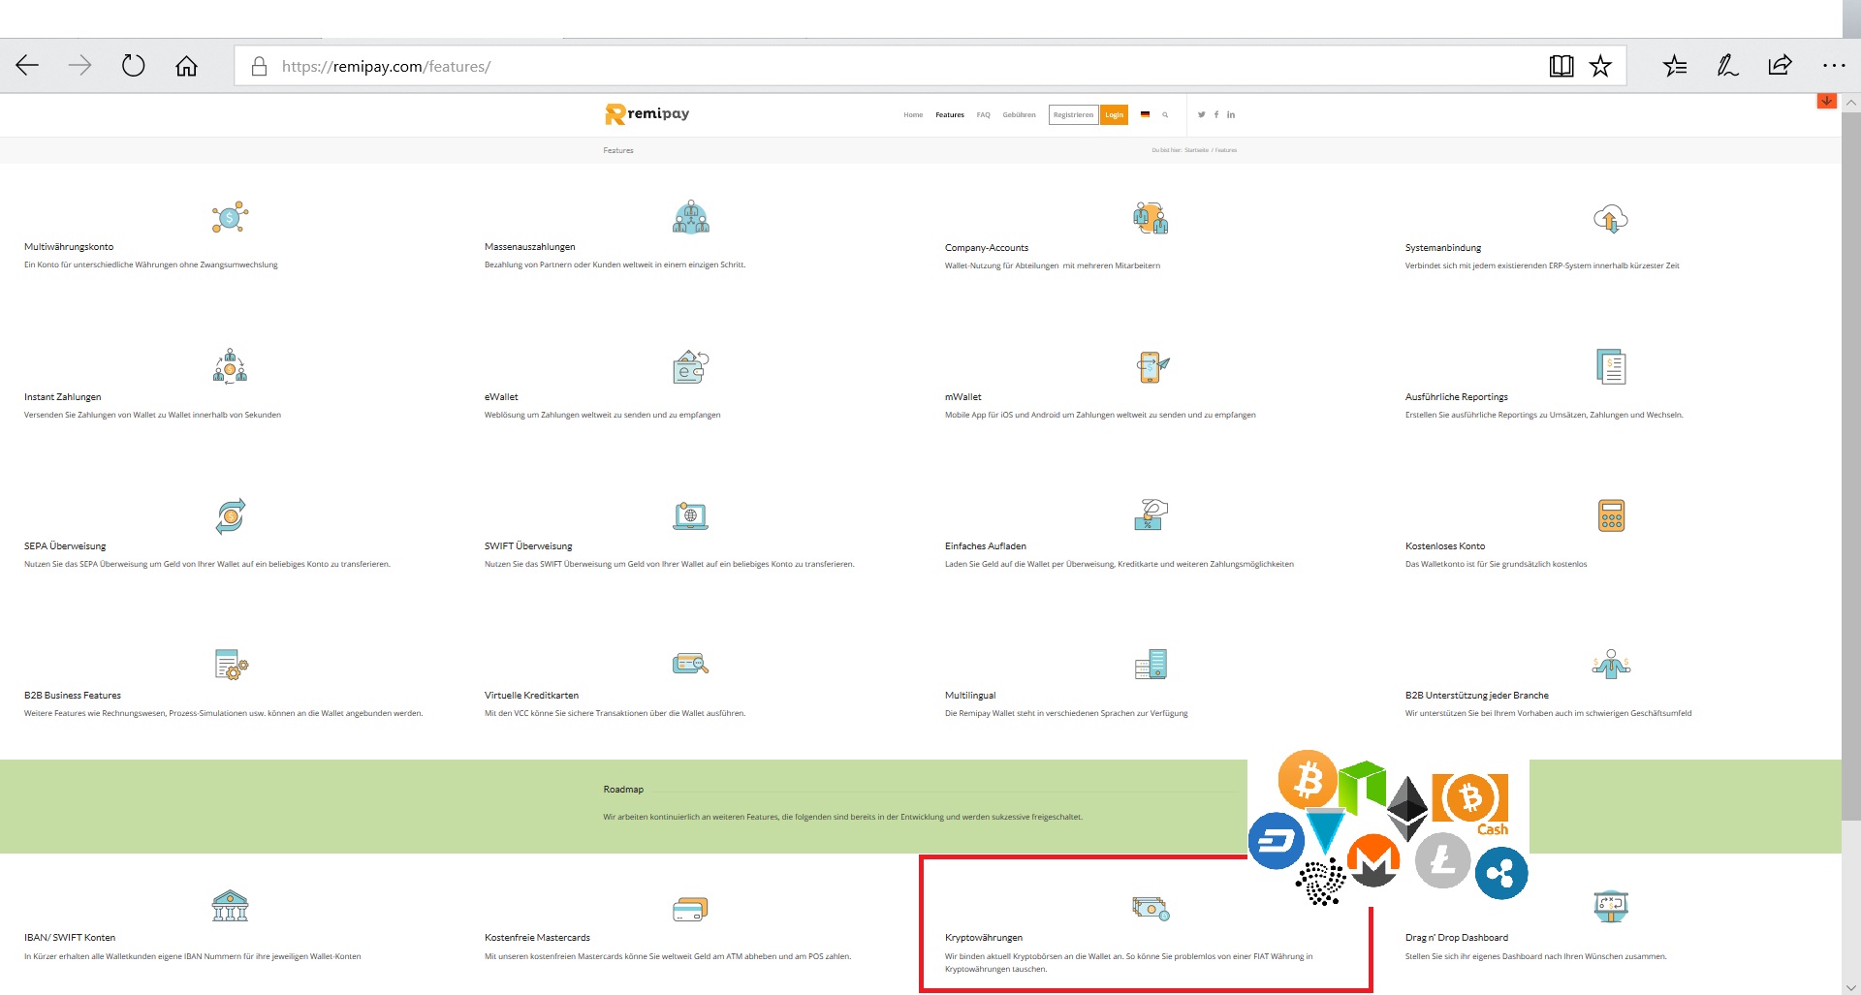Select the Ethereum logo among the cryptocurrency icons
Viewport: 1861px width, 995px height.
(x=1407, y=808)
